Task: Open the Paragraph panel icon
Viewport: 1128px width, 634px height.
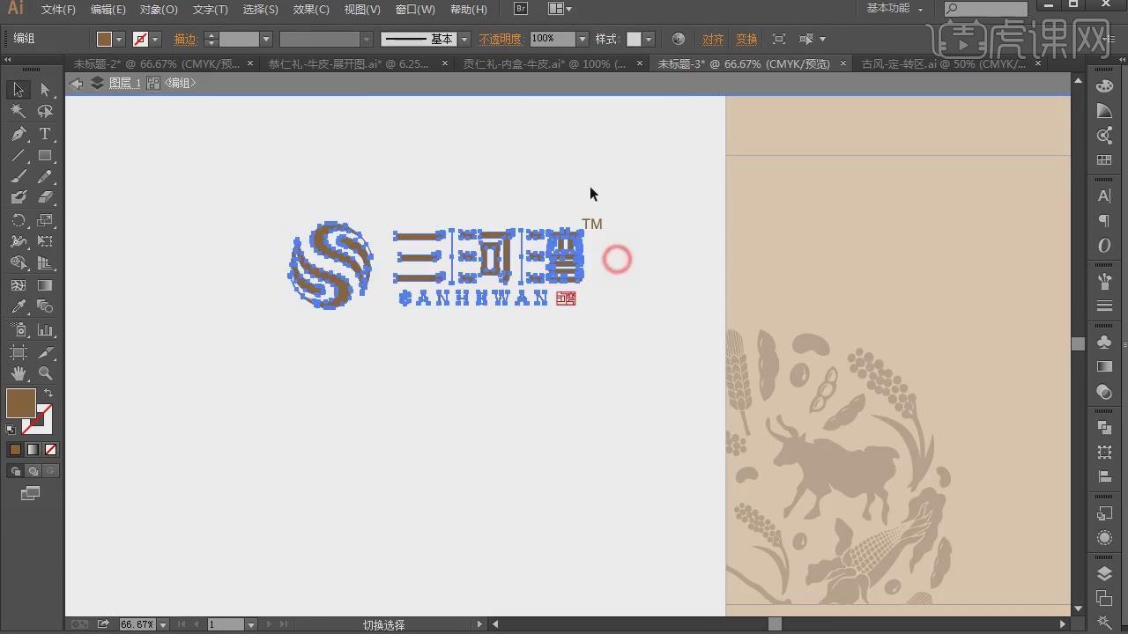Action: pyautogui.click(x=1104, y=221)
